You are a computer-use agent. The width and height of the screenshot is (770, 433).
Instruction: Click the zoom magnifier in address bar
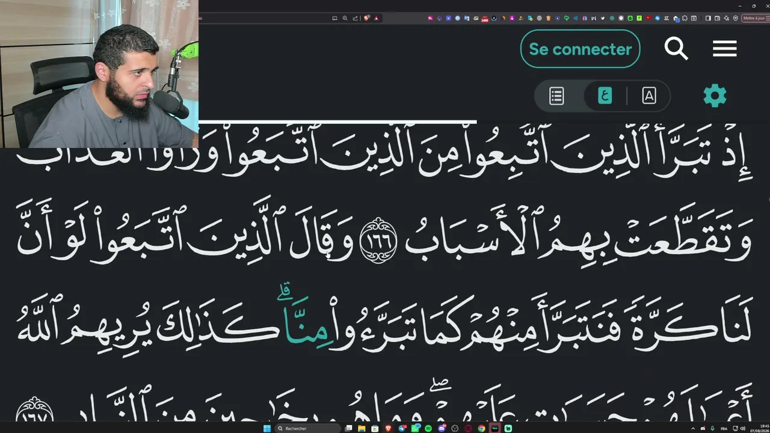[x=345, y=18]
